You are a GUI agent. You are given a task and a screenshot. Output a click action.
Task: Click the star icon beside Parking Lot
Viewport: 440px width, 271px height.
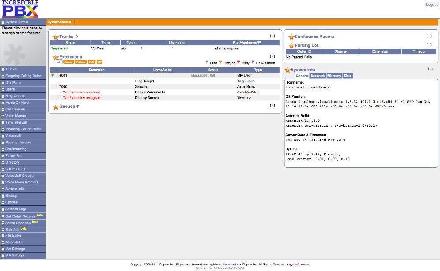click(291, 45)
